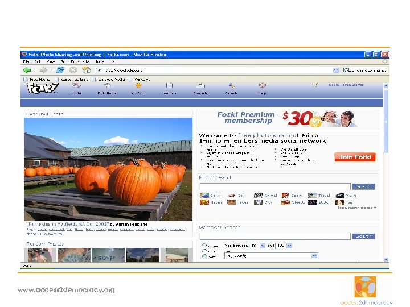Open Fotki Home from the site navigation
Viewport: 410px width, 307px height.
tap(107, 89)
